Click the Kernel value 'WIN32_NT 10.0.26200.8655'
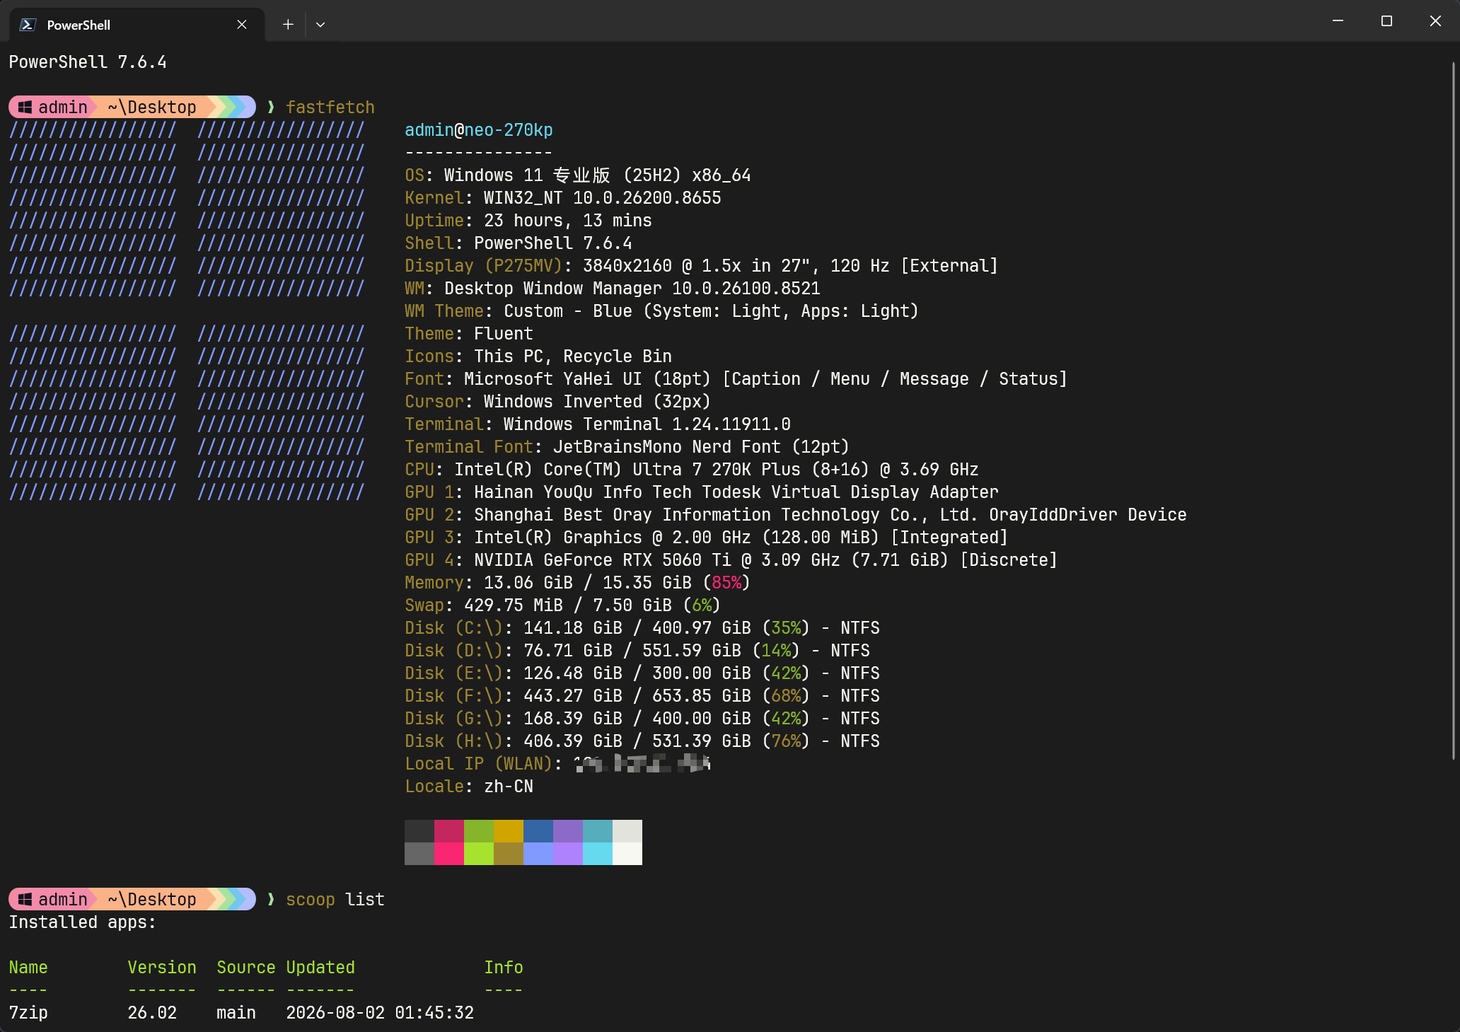The image size is (1460, 1032). pyautogui.click(x=602, y=197)
